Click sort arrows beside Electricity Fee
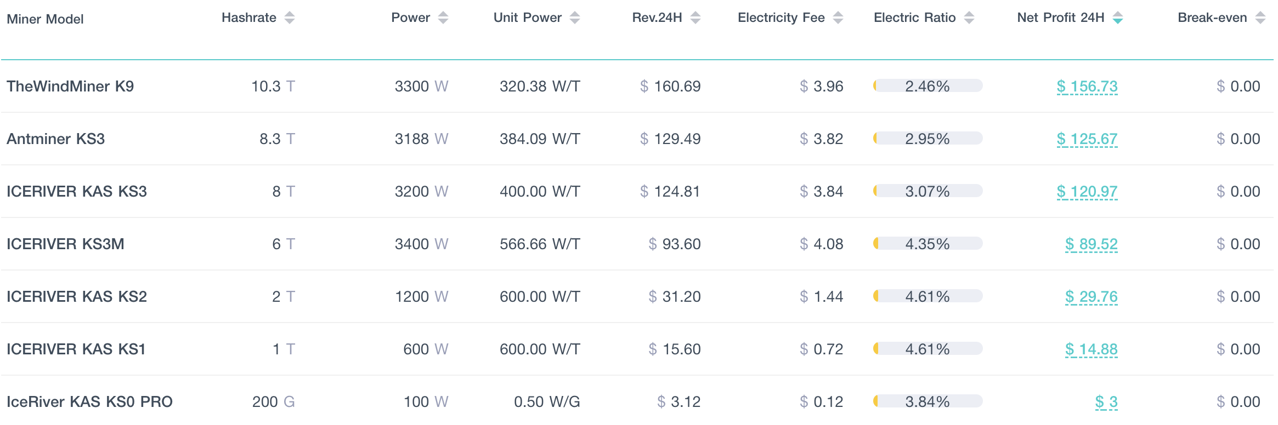Image resolution: width=1278 pixels, height=425 pixels. (x=838, y=18)
